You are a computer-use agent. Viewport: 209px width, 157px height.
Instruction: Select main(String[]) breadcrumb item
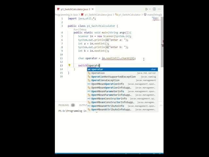pyautogui.click(x=154, y=15)
